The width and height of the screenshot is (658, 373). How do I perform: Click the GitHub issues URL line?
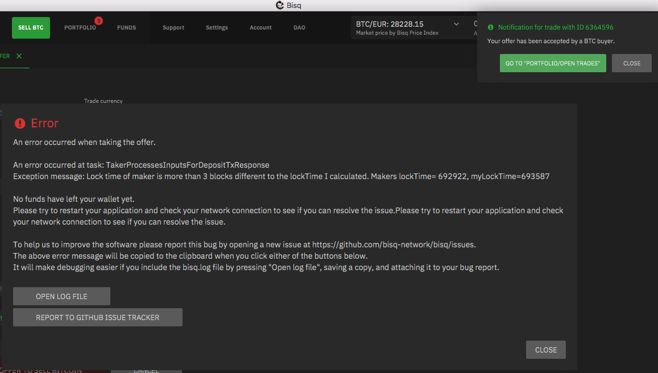tap(244, 244)
